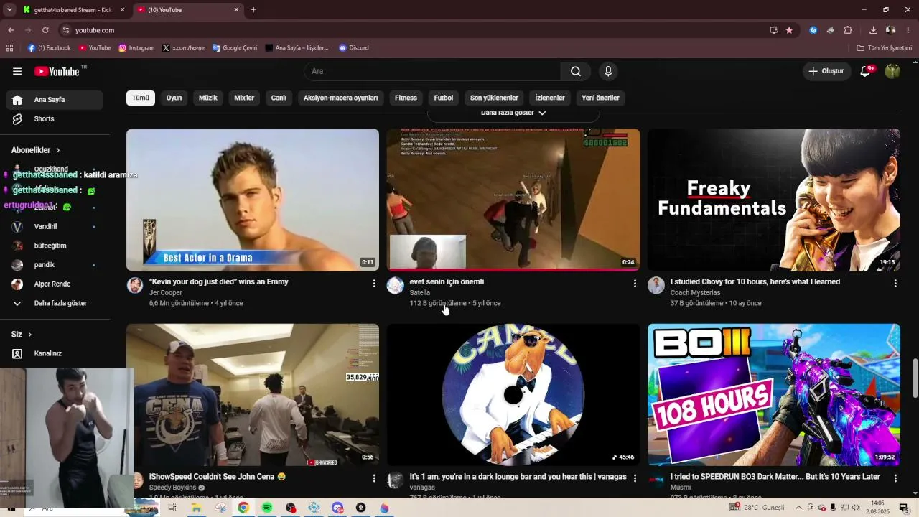The height and width of the screenshot is (517, 919).
Task: Select the "Futbol" filter chip
Action: point(444,98)
